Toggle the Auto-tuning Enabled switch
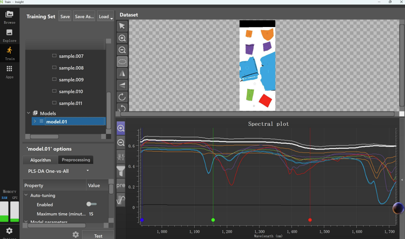Screen dimensions: 405x239 [91, 204]
